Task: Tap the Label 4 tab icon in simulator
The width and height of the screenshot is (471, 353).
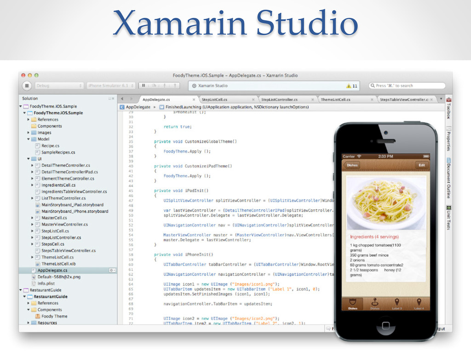Action: coord(419,304)
